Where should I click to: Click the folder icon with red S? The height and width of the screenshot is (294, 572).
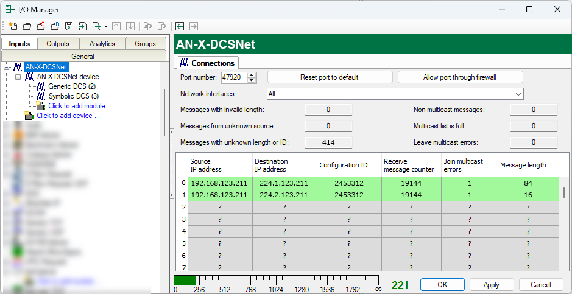[x=40, y=26]
